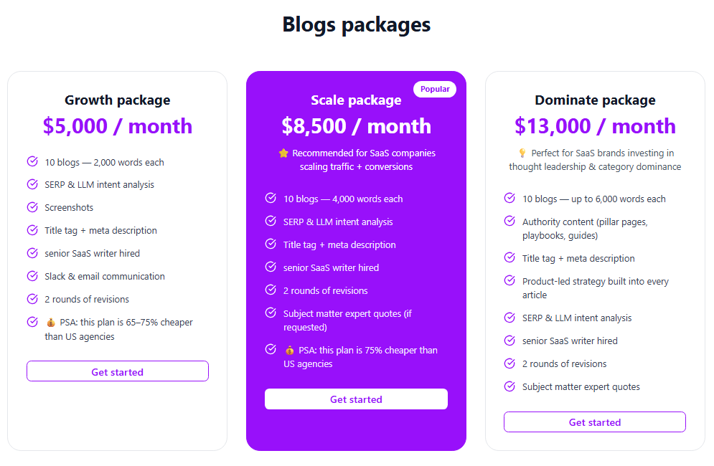Select the $8,500 / month price text
Image resolution: width=714 pixels, height=466 pixels.
[x=356, y=126]
